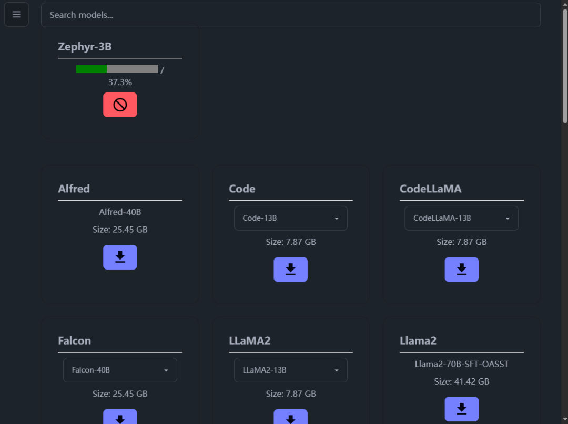Open the Code-13B version dropdown

[x=290, y=218]
